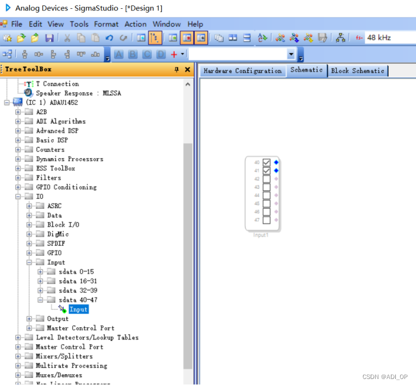The height and width of the screenshot is (385, 416).
Task: Click the Link Compile Download icon
Action: point(294,38)
